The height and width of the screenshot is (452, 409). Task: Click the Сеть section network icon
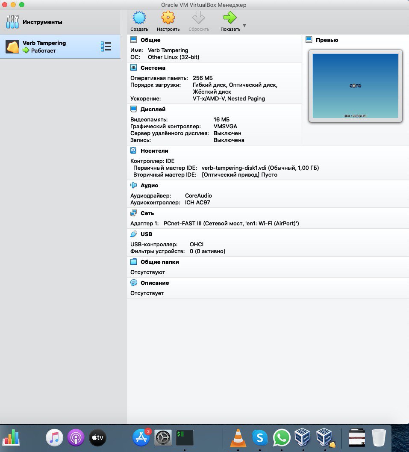[x=133, y=213]
